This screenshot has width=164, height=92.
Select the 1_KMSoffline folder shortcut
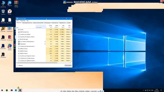[x=3, y=20]
